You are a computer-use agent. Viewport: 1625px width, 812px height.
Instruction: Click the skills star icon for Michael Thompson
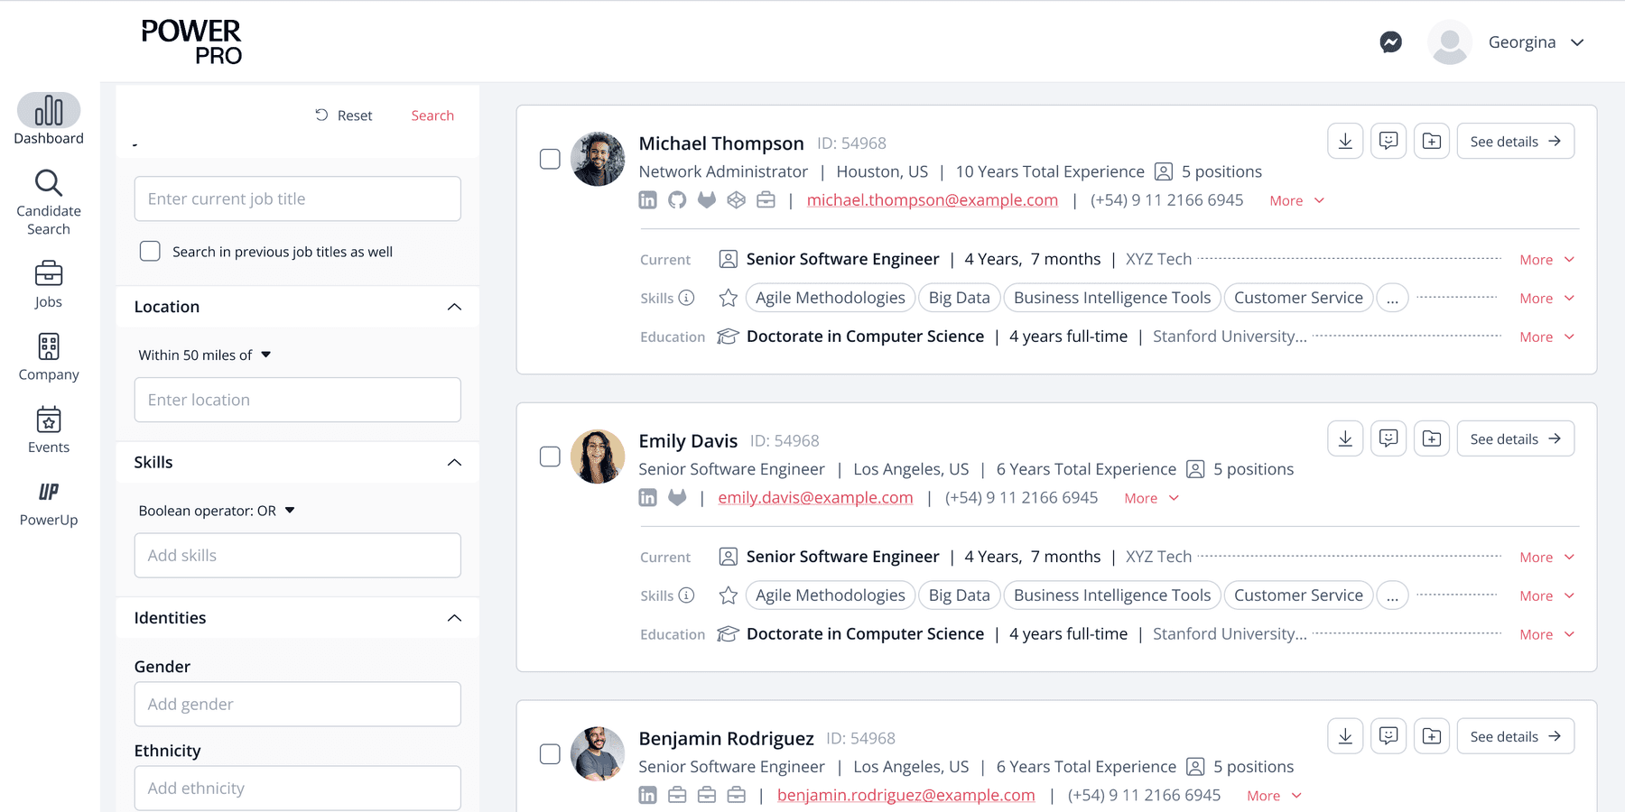[x=729, y=298]
